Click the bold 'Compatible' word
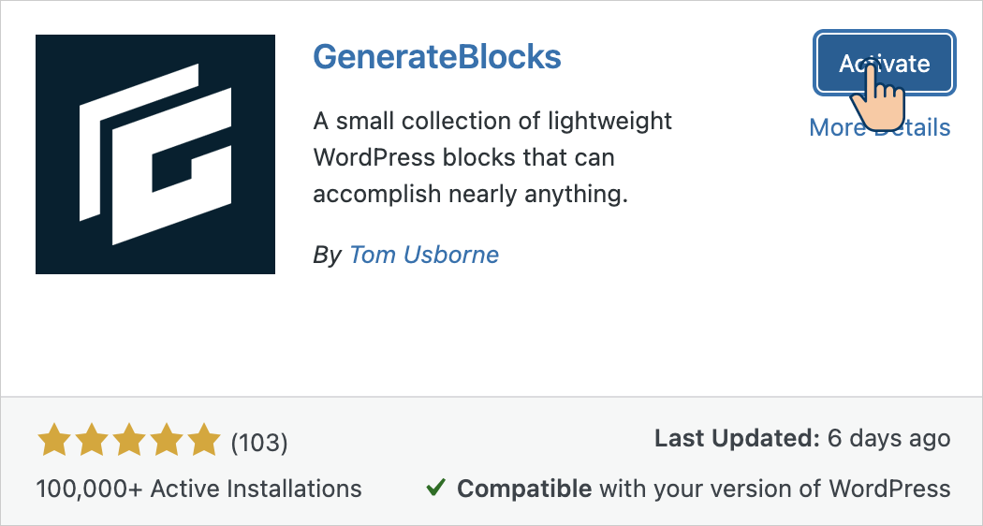Image resolution: width=983 pixels, height=526 pixels. [x=524, y=489]
